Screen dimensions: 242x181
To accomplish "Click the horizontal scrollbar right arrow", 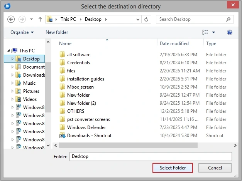I will [235, 145].
